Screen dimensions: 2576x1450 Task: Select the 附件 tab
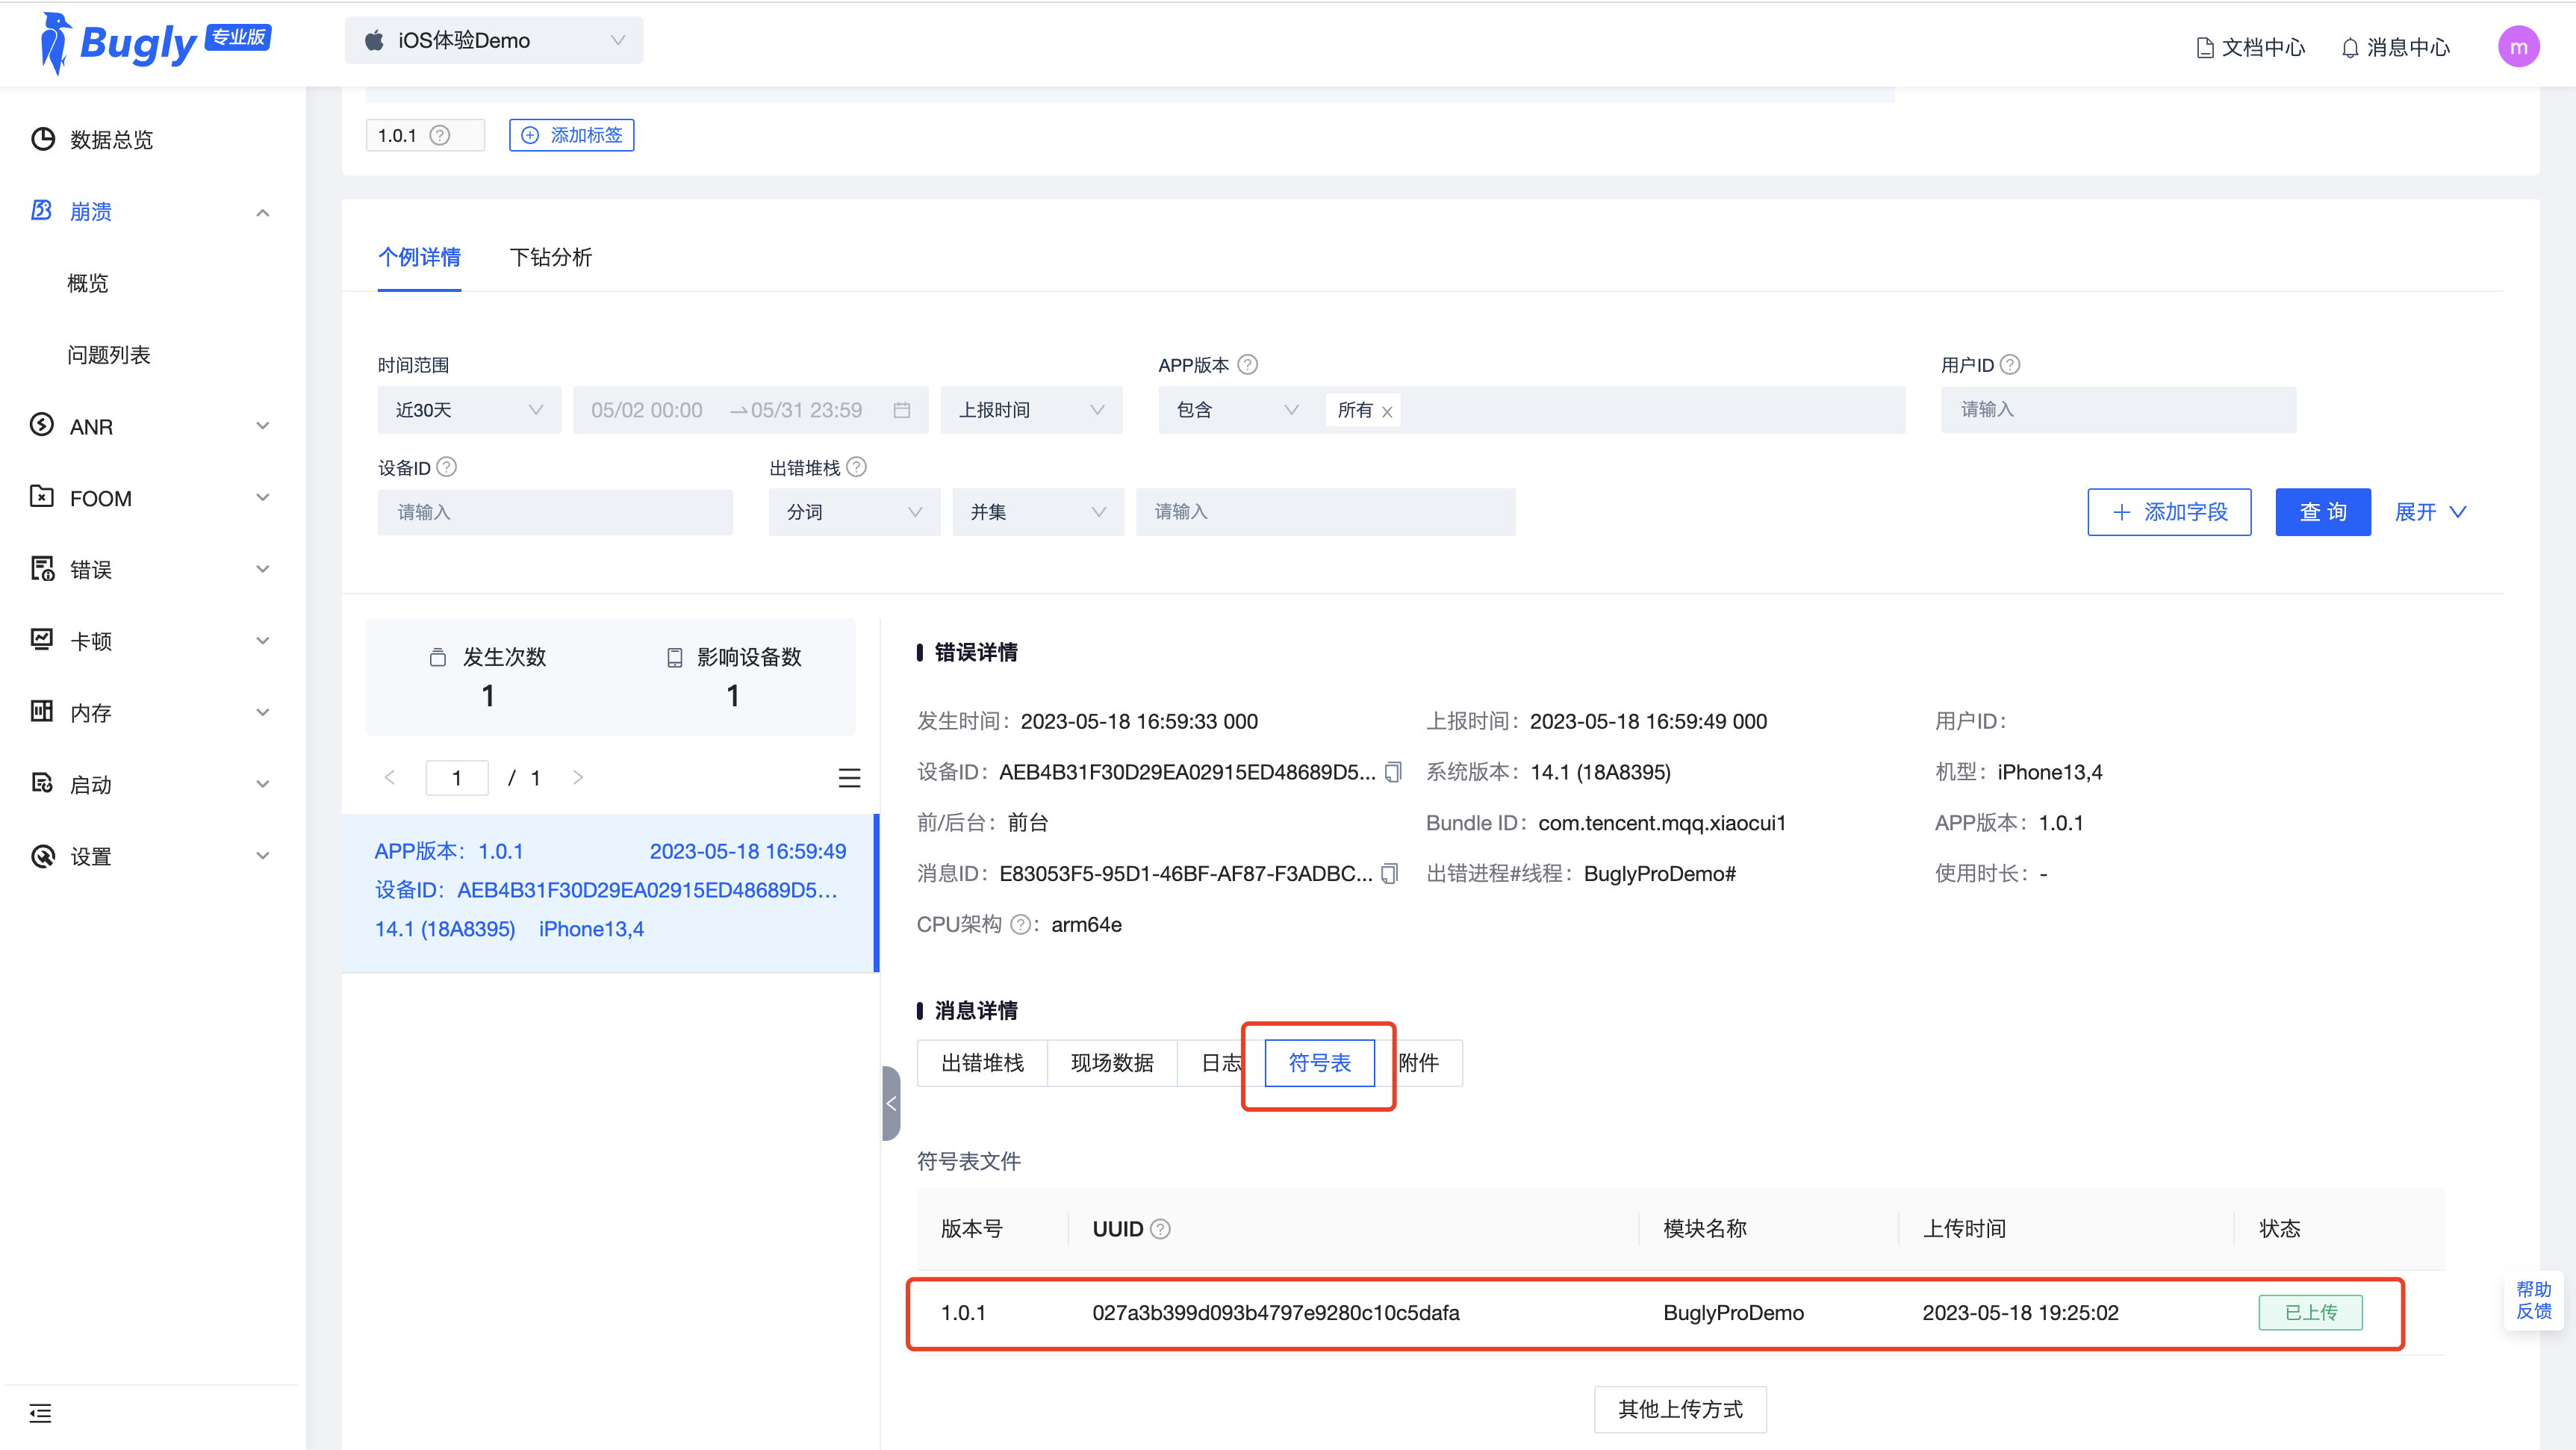1419,1063
